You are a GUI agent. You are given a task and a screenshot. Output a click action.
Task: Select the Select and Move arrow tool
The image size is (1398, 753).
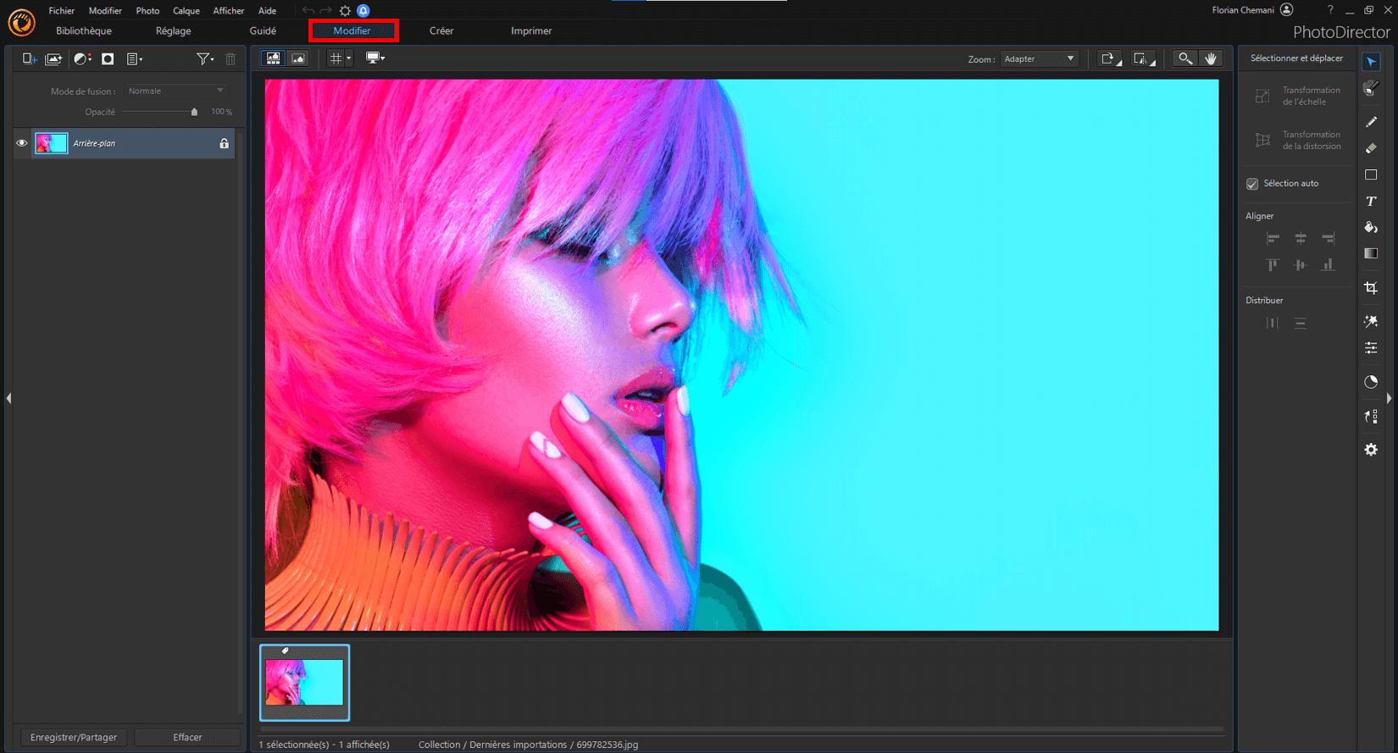click(x=1371, y=62)
